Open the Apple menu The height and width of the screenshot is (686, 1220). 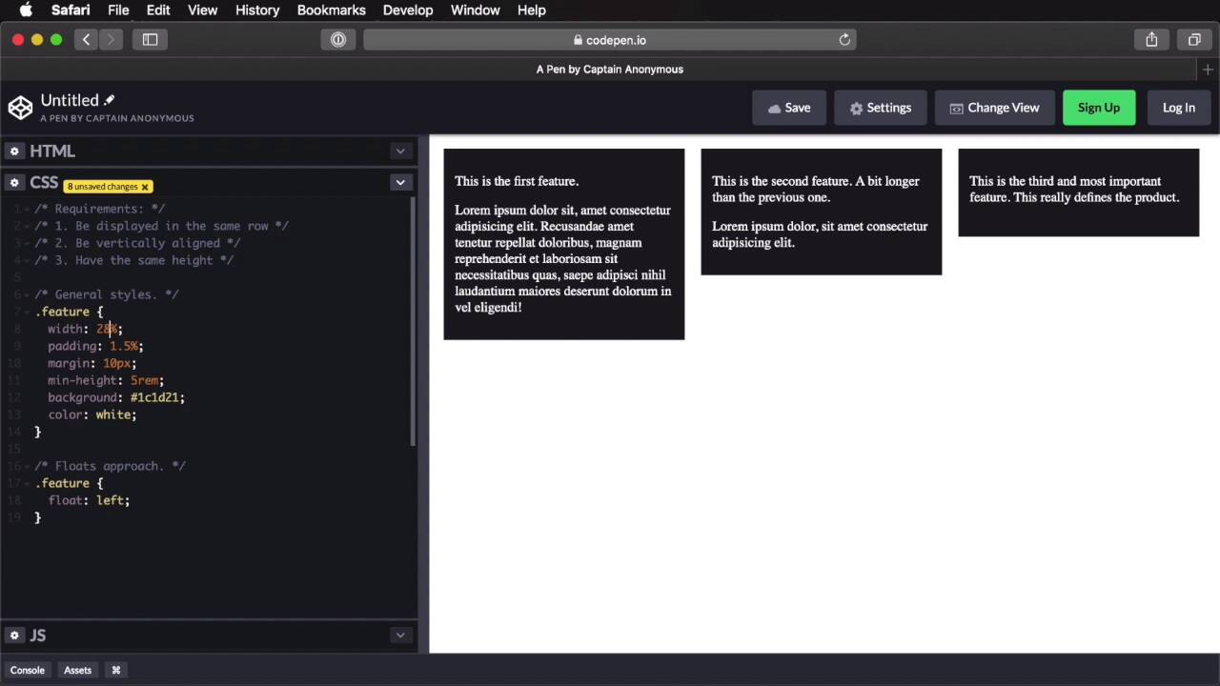coord(26,10)
